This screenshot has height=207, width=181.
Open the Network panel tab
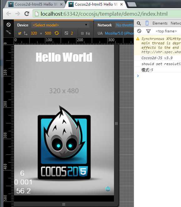(x=176, y=23)
